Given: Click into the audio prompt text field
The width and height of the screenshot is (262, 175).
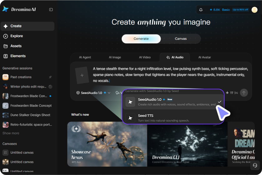Looking at the screenshot, I should pyautogui.click(x=170, y=75).
